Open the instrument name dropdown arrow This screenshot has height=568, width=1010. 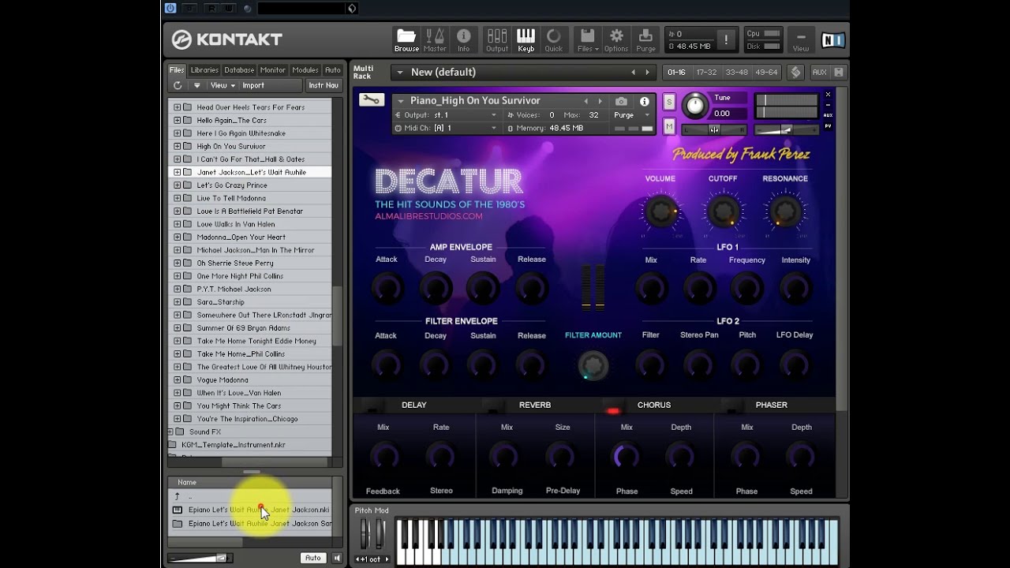pos(401,101)
